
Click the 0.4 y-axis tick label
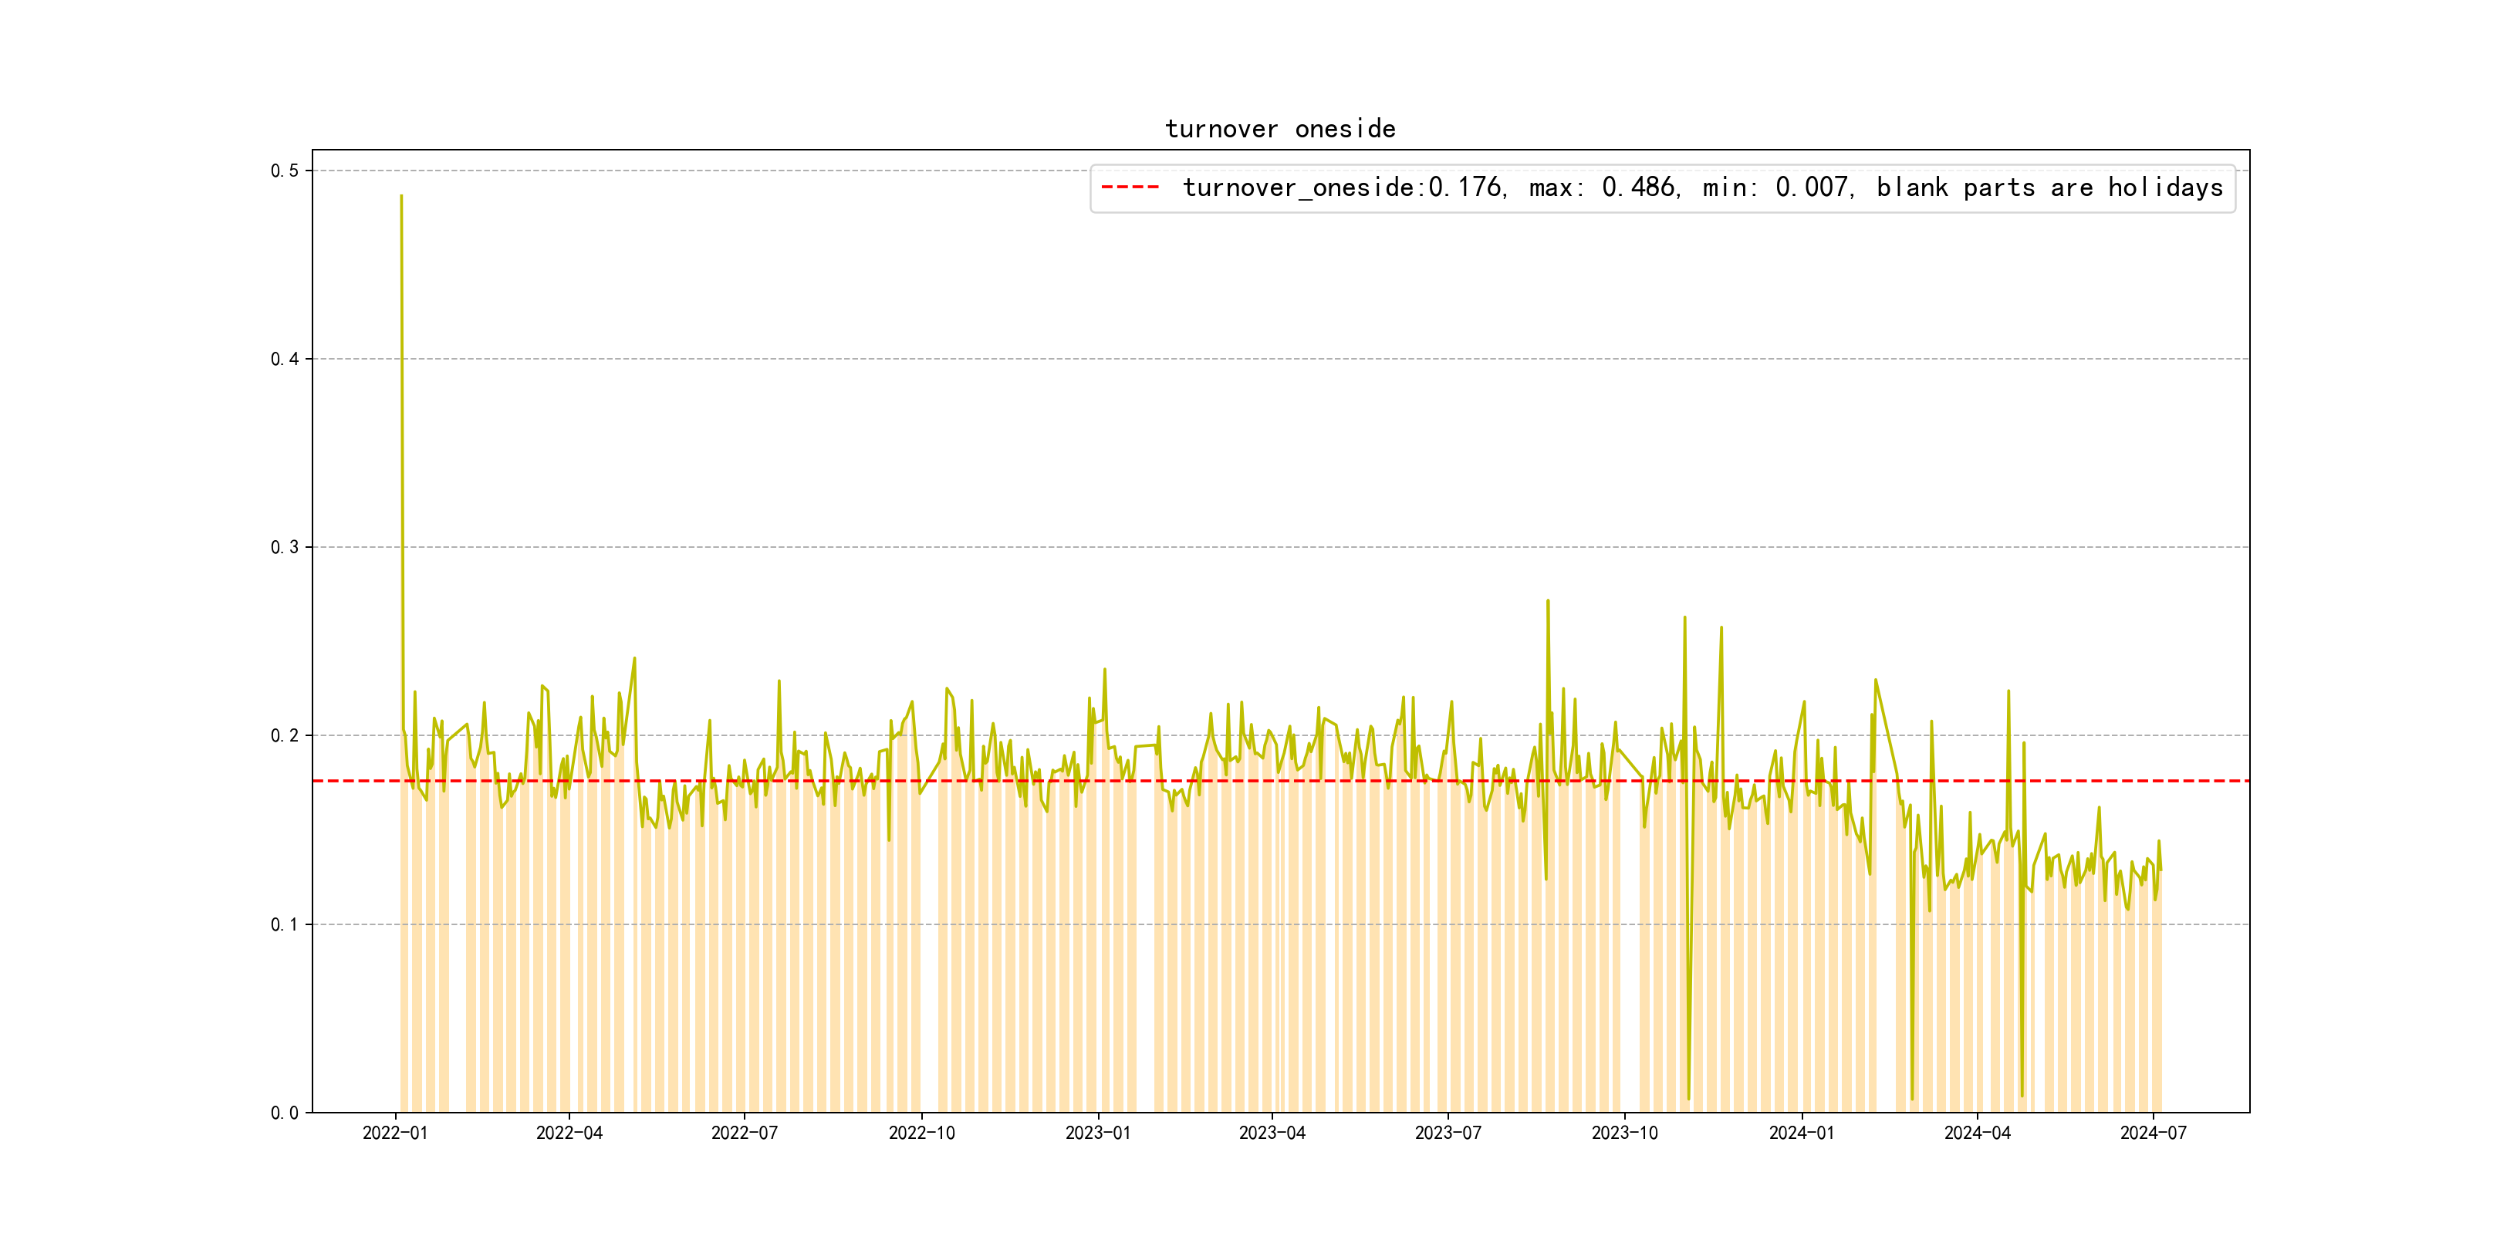[x=285, y=359]
